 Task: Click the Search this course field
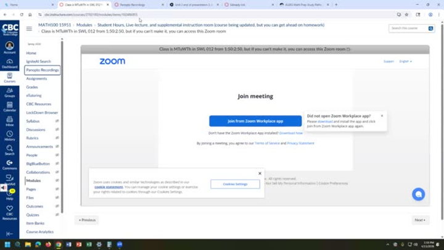[x=408, y=28]
